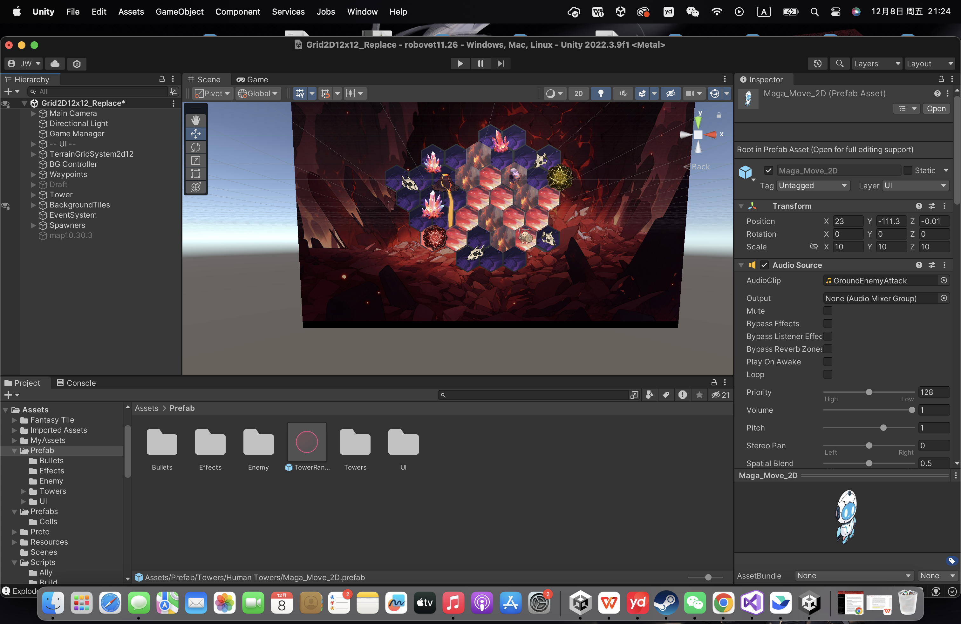Screen dimensions: 961x624
Task: Click the Play button
Action: (460, 63)
